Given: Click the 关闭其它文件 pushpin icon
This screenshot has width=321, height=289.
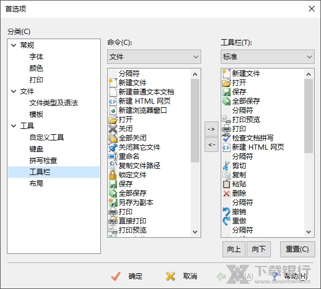Looking at the screenshot, I should tap(113, 147).
